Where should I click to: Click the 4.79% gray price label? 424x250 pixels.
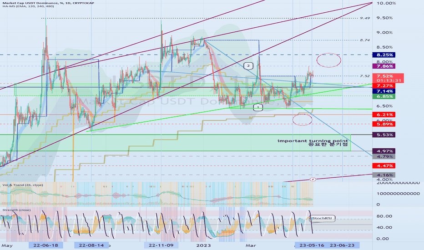point(384,156)
